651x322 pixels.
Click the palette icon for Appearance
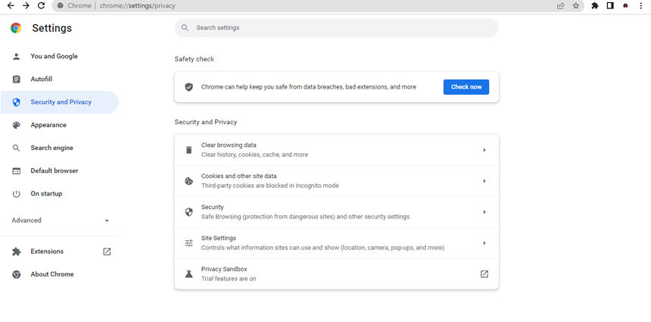pos(16,125)
